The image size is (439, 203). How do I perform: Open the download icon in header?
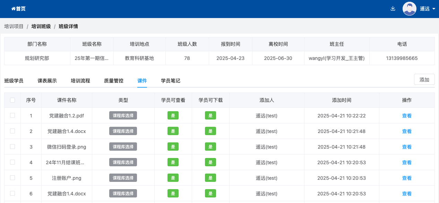pos(393,9)
